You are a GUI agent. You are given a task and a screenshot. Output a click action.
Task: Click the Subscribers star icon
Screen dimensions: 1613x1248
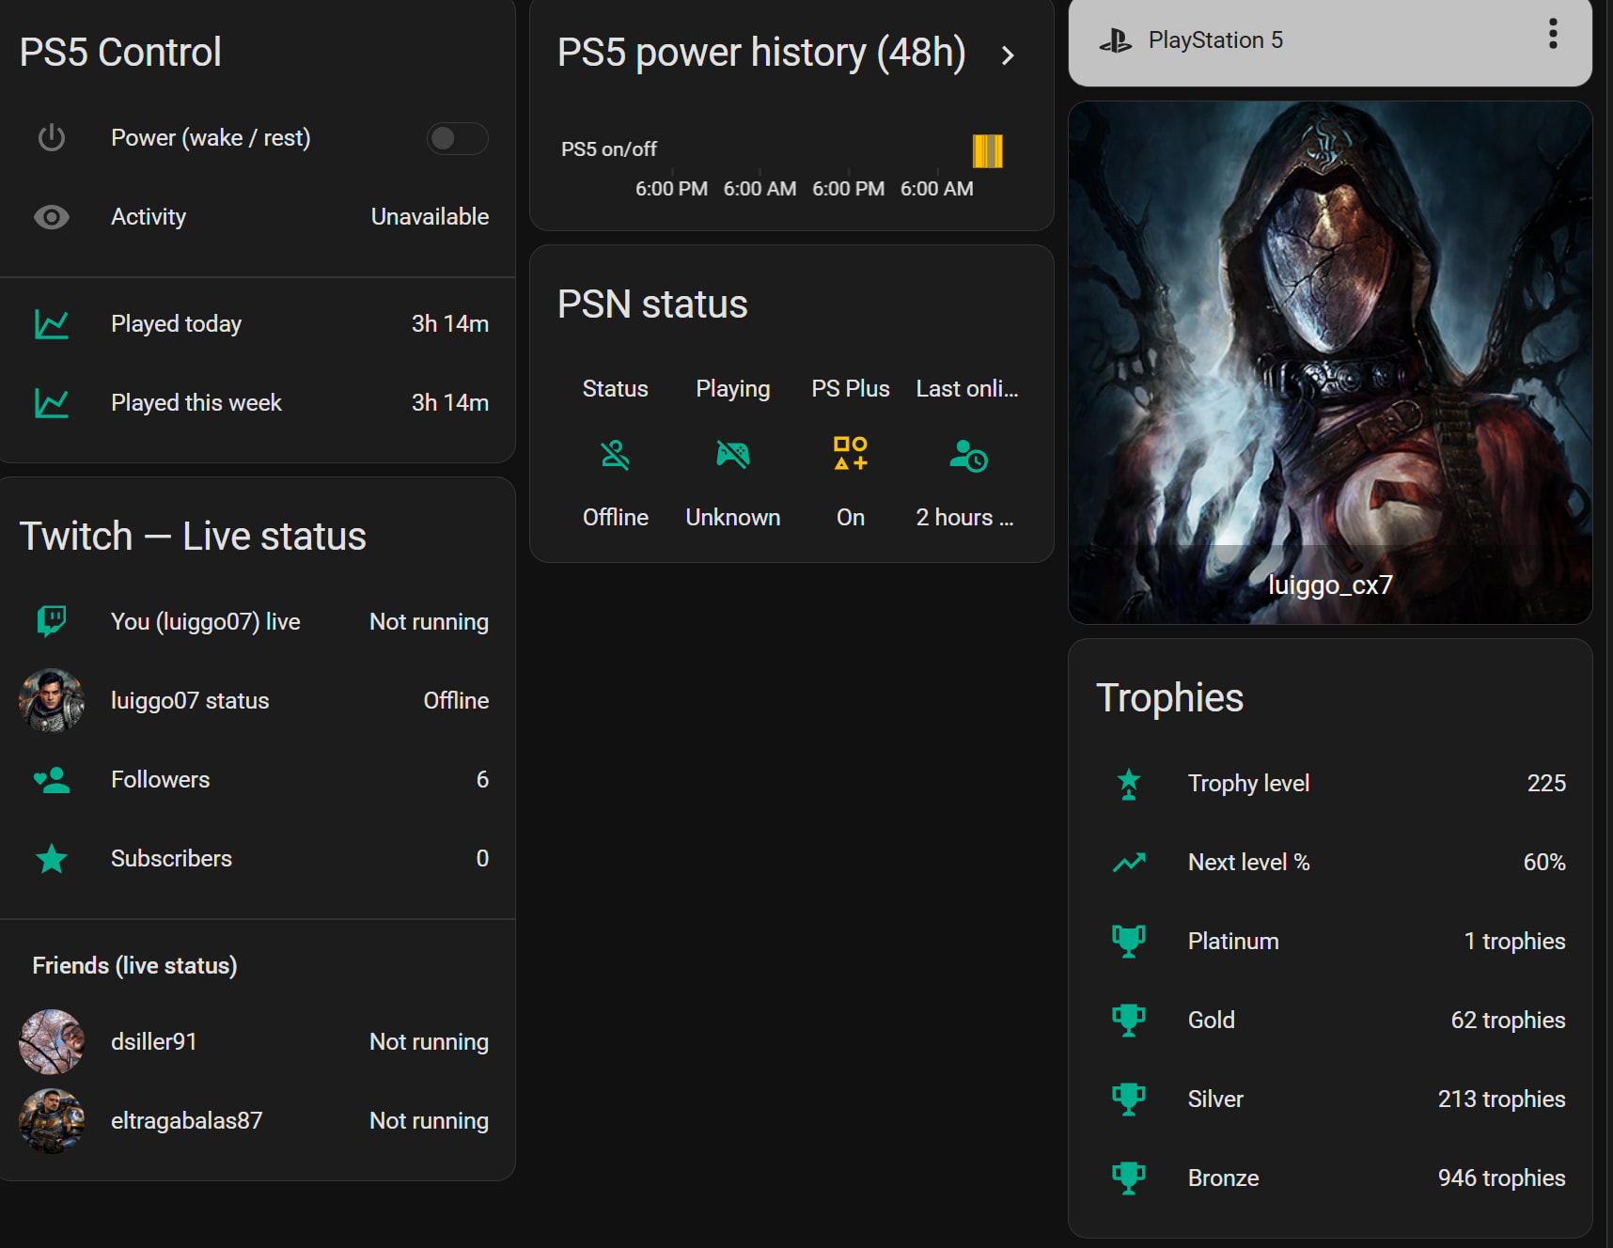point(52,859)
